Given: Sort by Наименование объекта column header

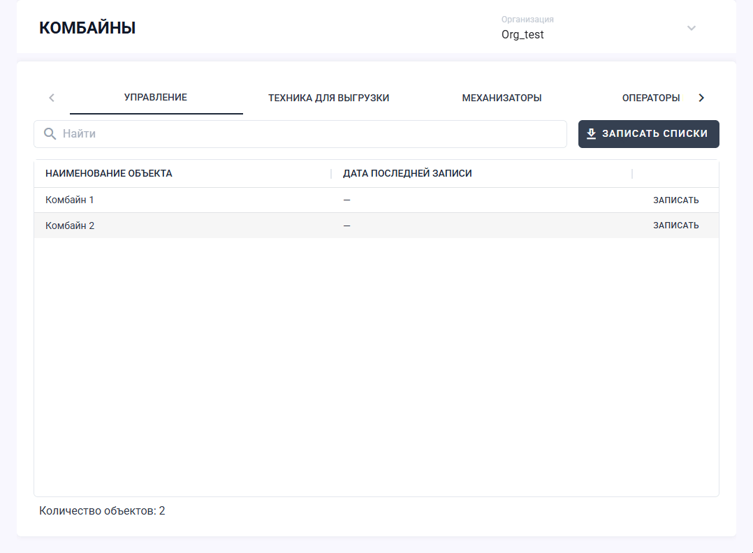Looking at the screenshot, I should 108,173.
